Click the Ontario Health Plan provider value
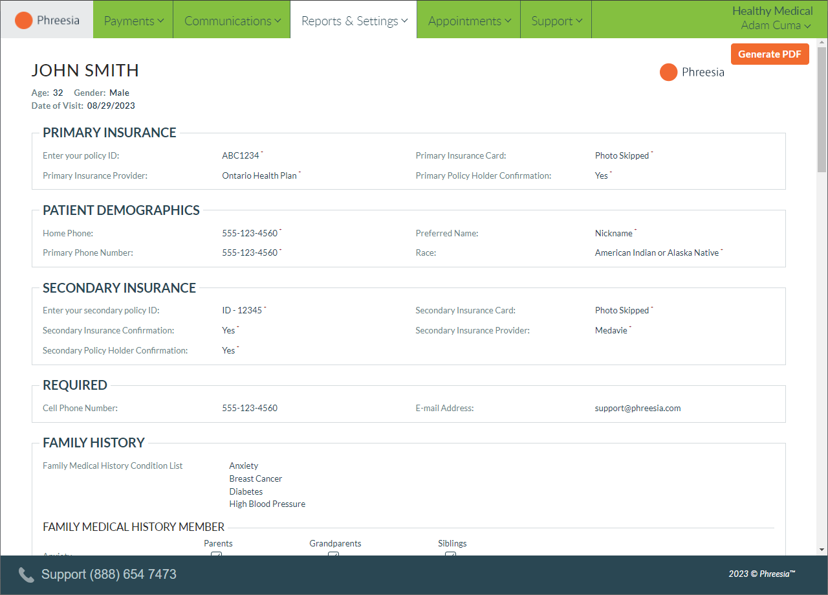The image size is (828, 595). (x=259, y=175)
